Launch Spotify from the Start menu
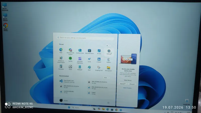The width and height of the screenshot is (201, 113). pyautogui.click(x=70, y=59)
